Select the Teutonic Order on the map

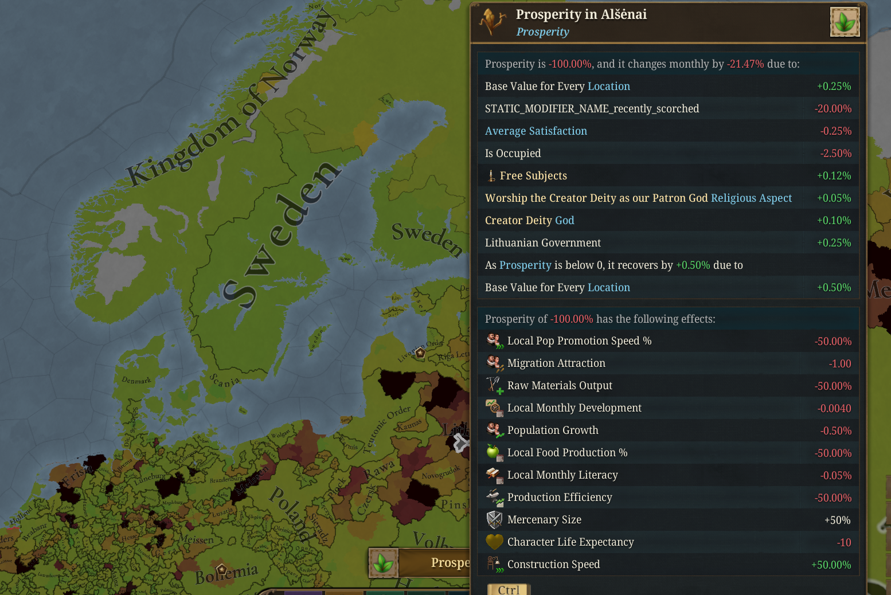tap(388, 428)
